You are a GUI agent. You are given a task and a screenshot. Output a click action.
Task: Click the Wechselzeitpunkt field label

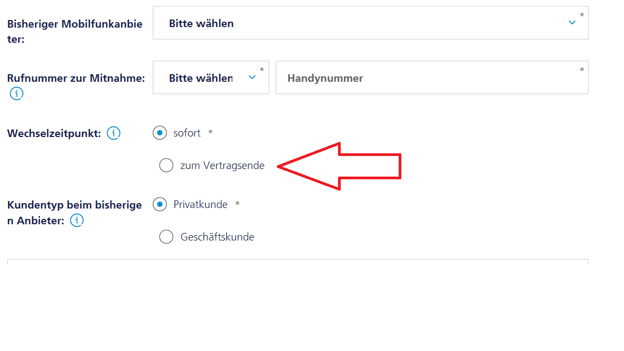54,133
